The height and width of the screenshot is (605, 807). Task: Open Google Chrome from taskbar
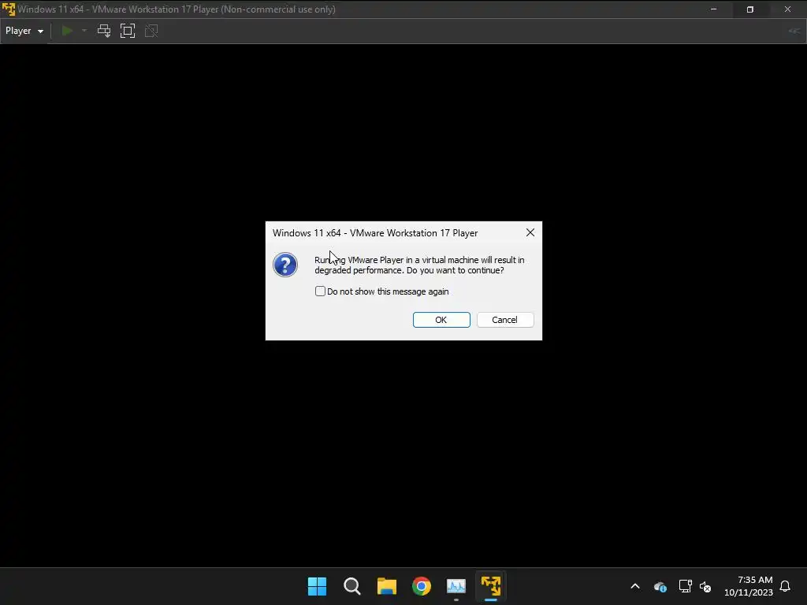coord(422,586)
